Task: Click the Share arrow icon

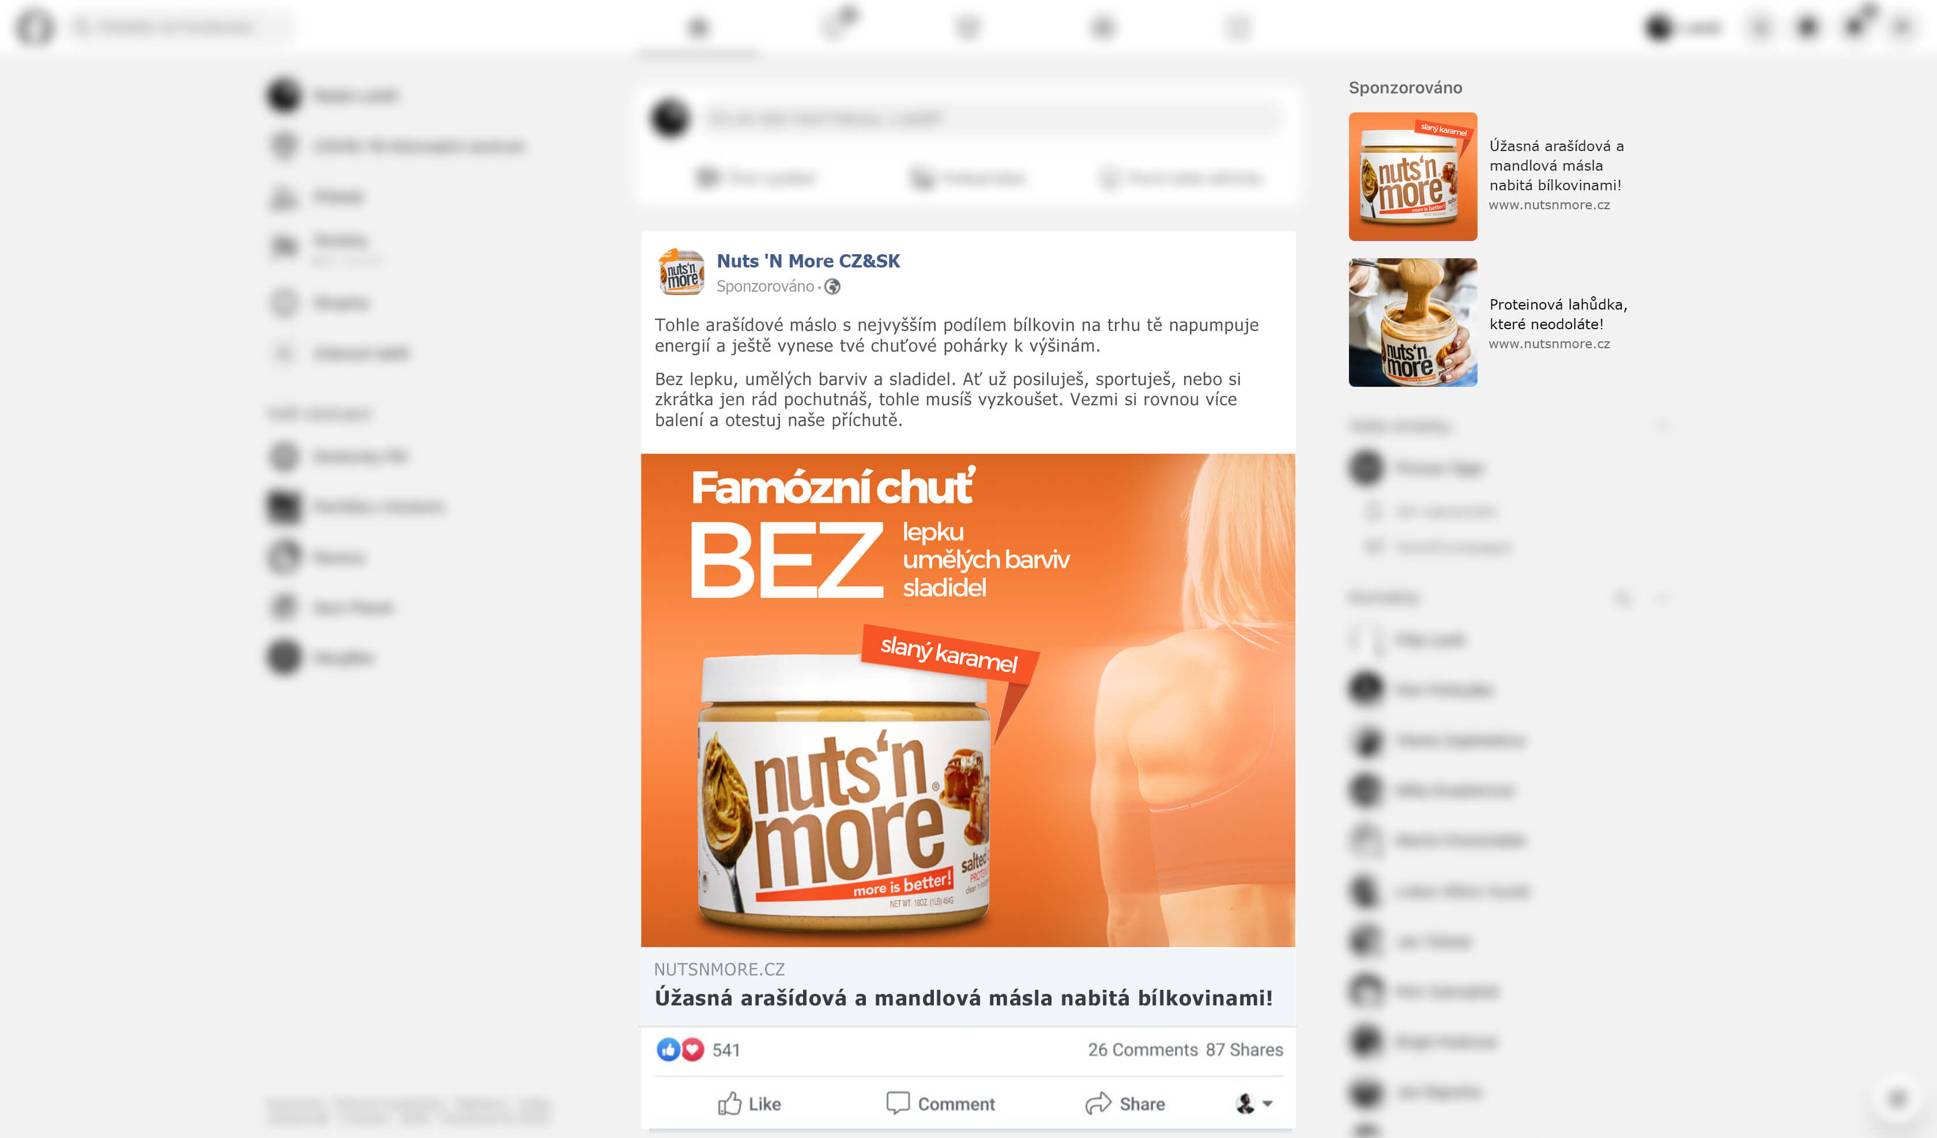Action: tap(1098, 1103)
